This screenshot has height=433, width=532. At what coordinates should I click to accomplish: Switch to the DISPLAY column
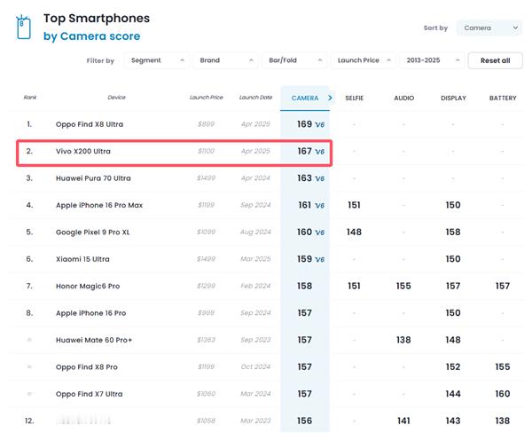453,98
